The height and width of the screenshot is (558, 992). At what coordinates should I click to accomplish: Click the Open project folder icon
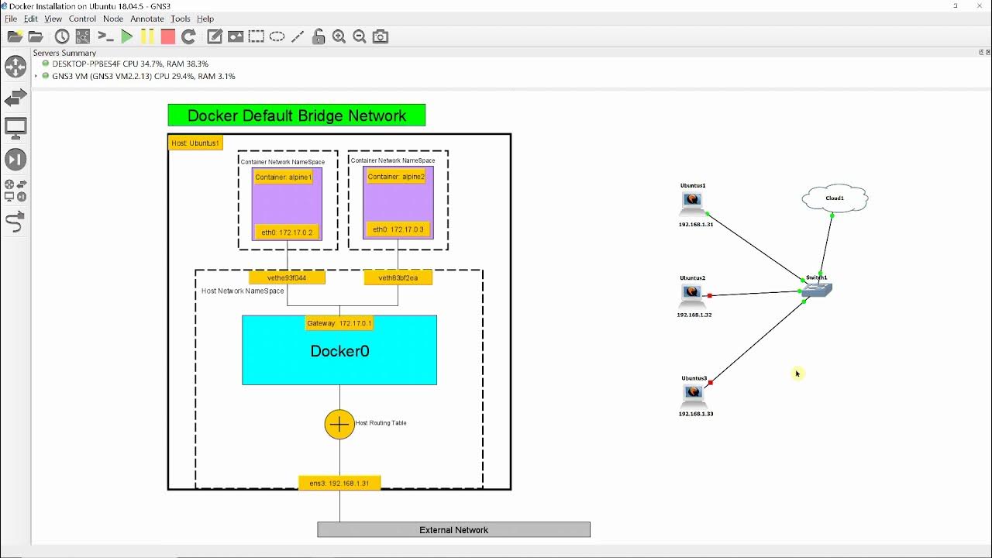click(36, 36)
